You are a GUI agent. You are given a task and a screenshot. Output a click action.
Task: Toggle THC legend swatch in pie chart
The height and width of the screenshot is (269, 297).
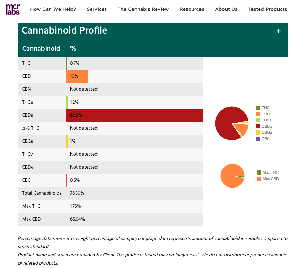click(258, 108)
